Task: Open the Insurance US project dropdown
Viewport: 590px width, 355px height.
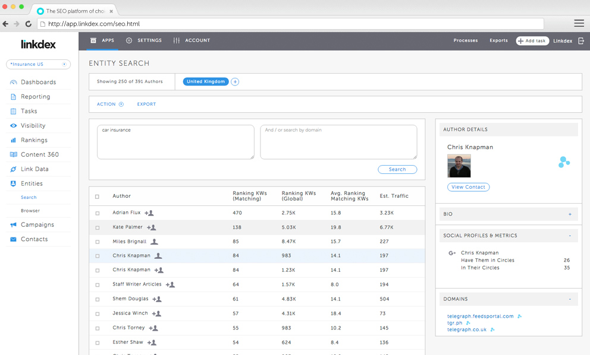Action: [x=38, y=64]
